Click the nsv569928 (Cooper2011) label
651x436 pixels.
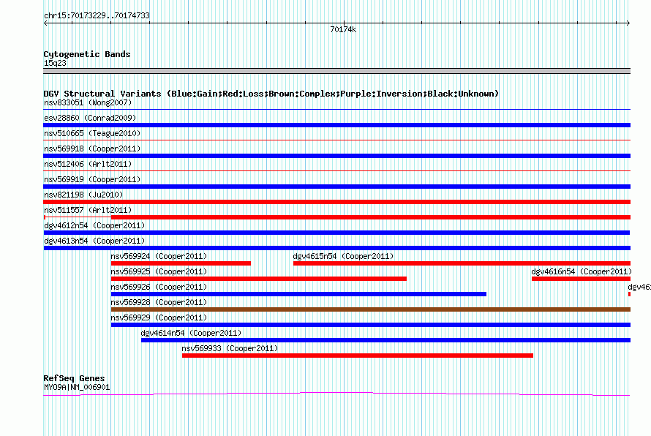159,302
